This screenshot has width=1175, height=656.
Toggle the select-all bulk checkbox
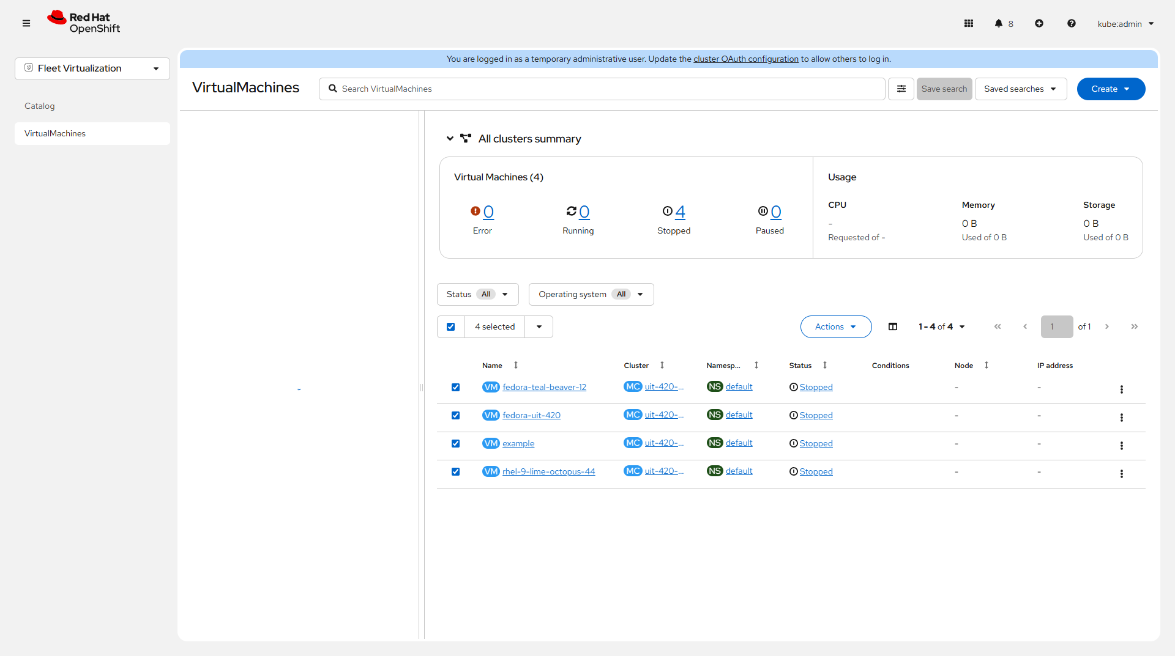(x=451, y=326)
